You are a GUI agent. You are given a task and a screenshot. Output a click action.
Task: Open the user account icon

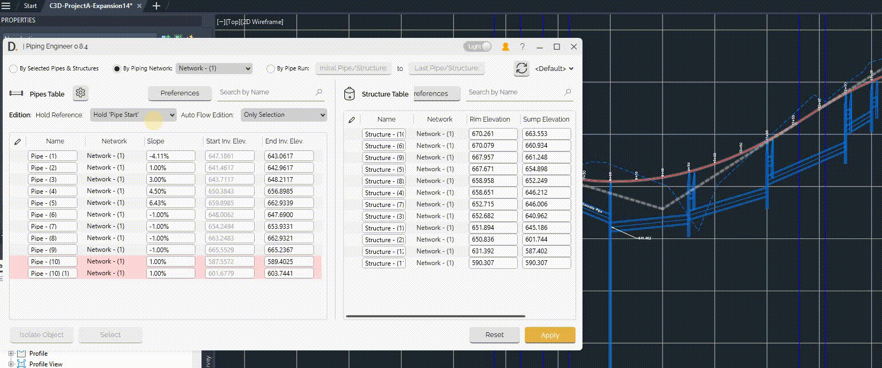[505, 47]
